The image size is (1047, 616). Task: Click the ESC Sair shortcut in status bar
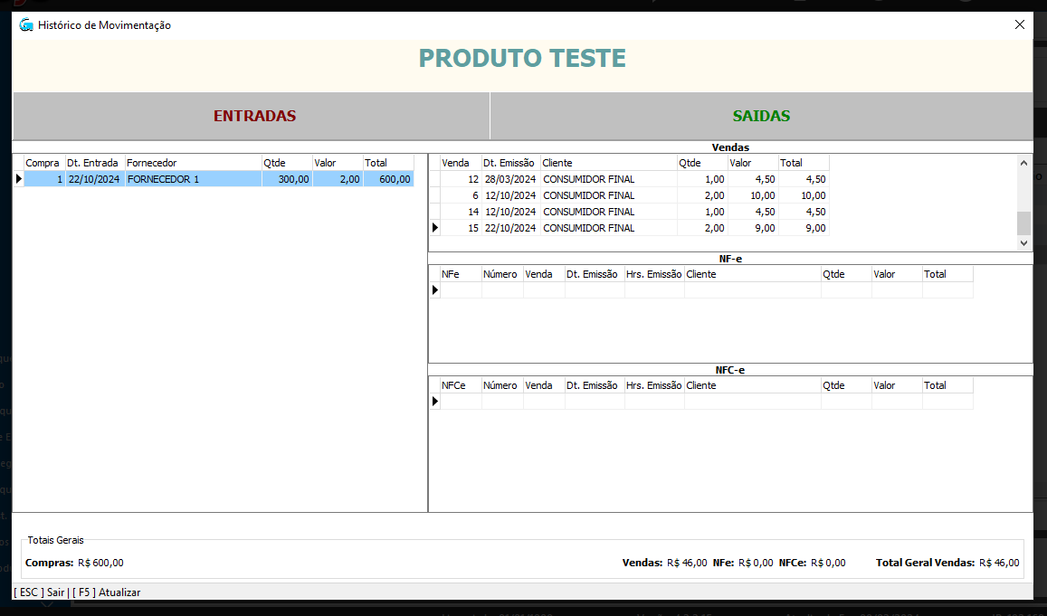pyautogui.click(x=40, y=592)
